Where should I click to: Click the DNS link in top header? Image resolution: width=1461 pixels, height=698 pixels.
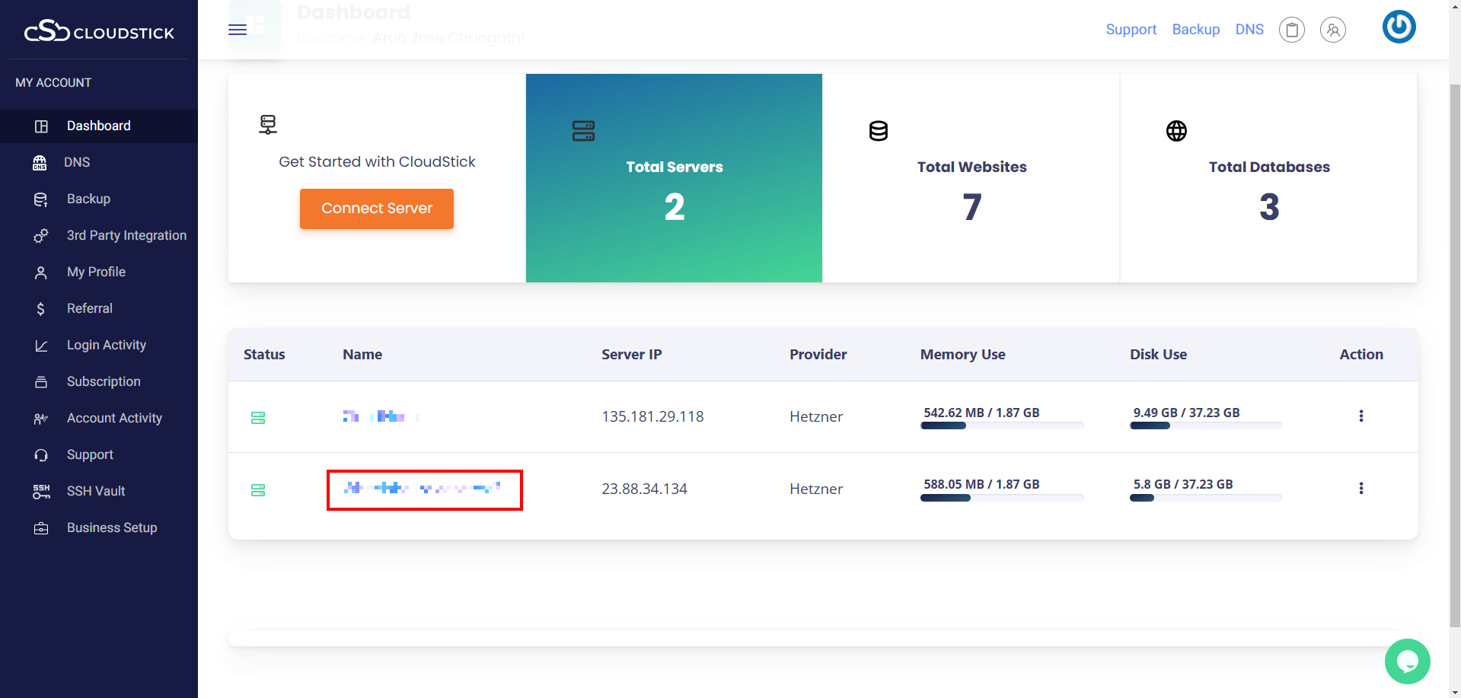(x=1249, y=30)
